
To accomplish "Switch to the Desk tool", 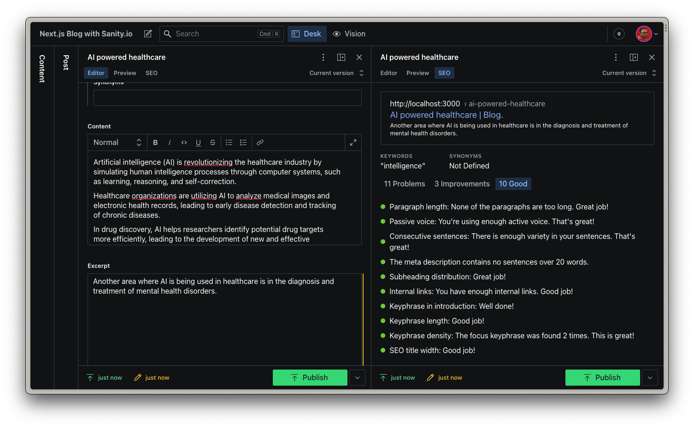I will (307, 34).
